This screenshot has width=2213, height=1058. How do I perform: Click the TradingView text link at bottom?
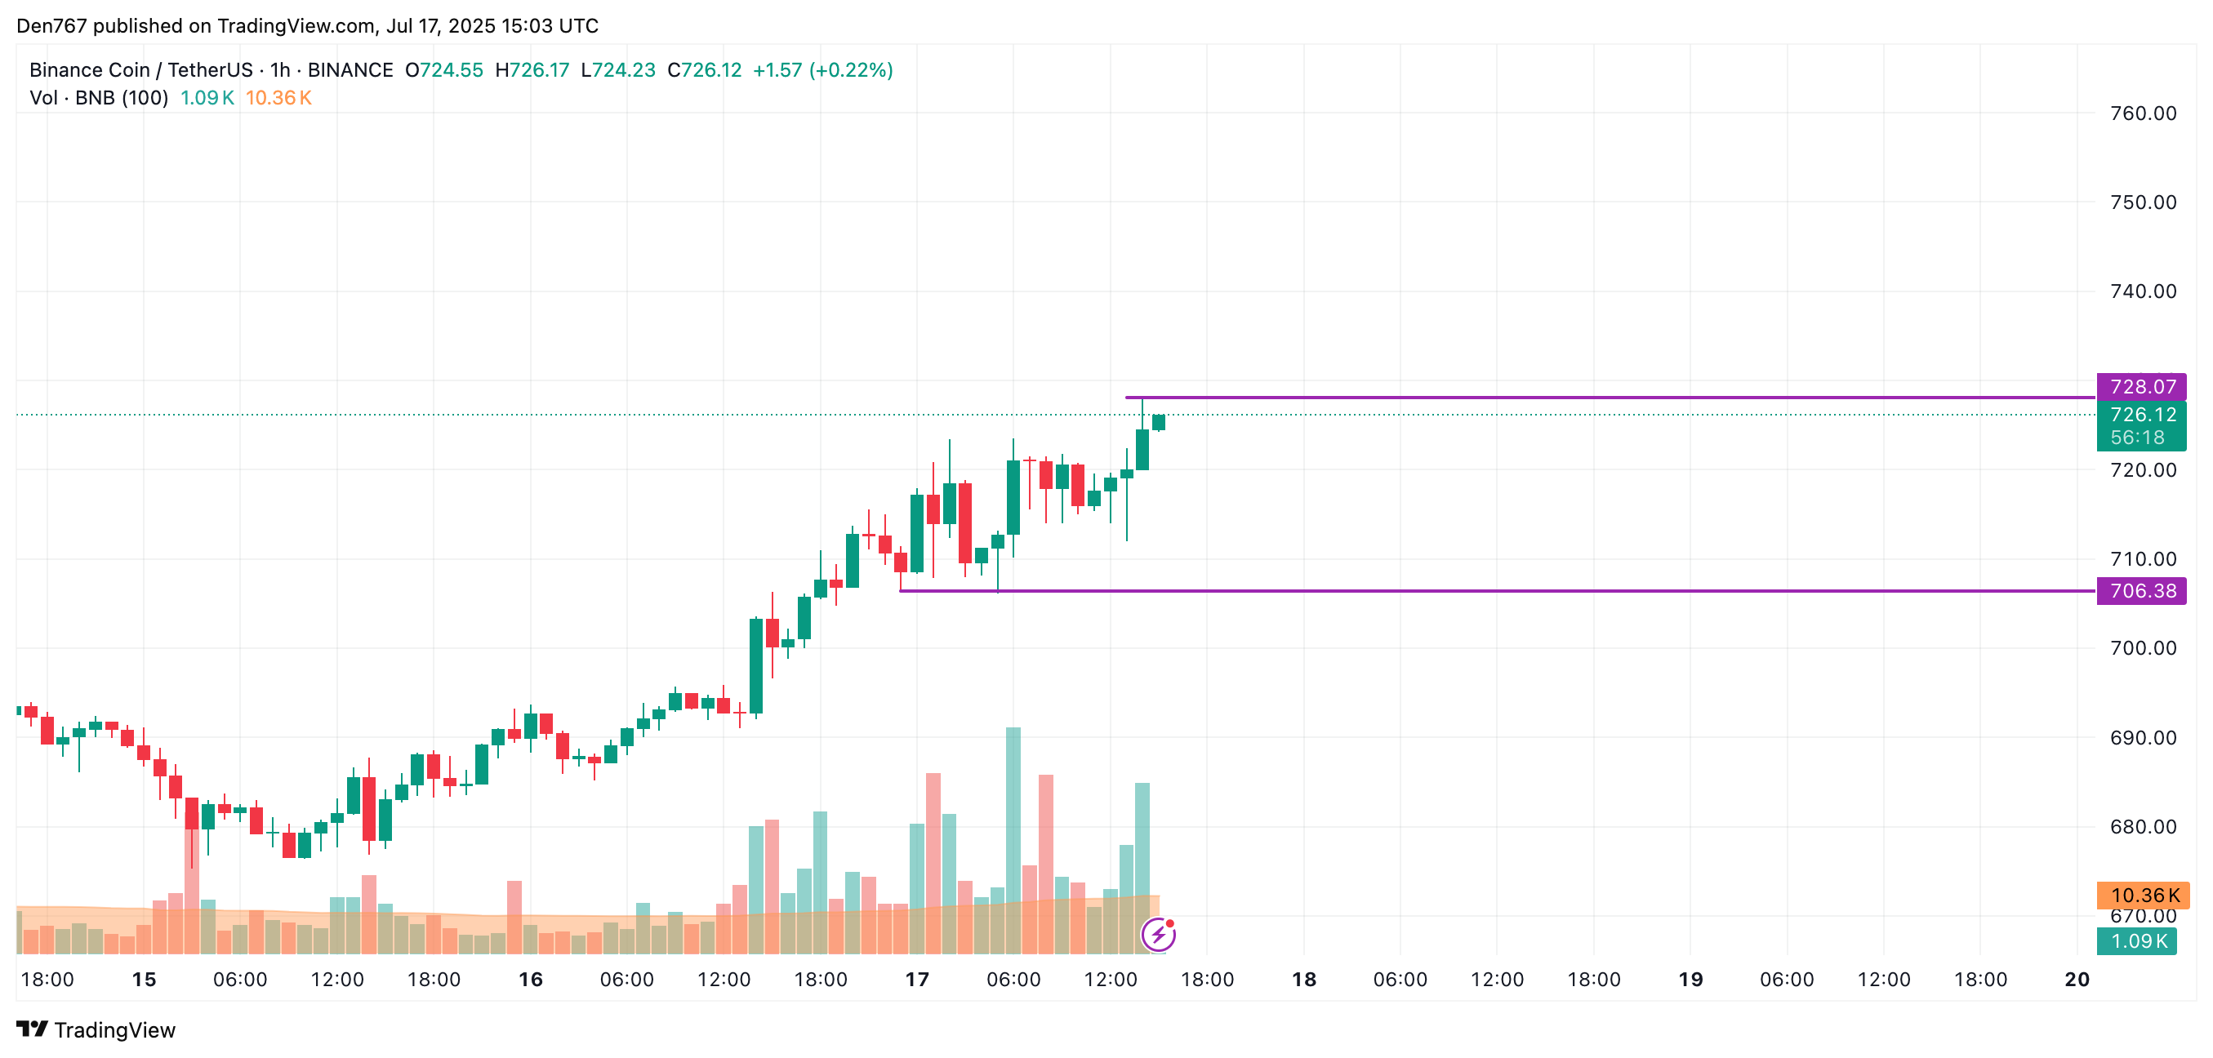point(114,1029)
